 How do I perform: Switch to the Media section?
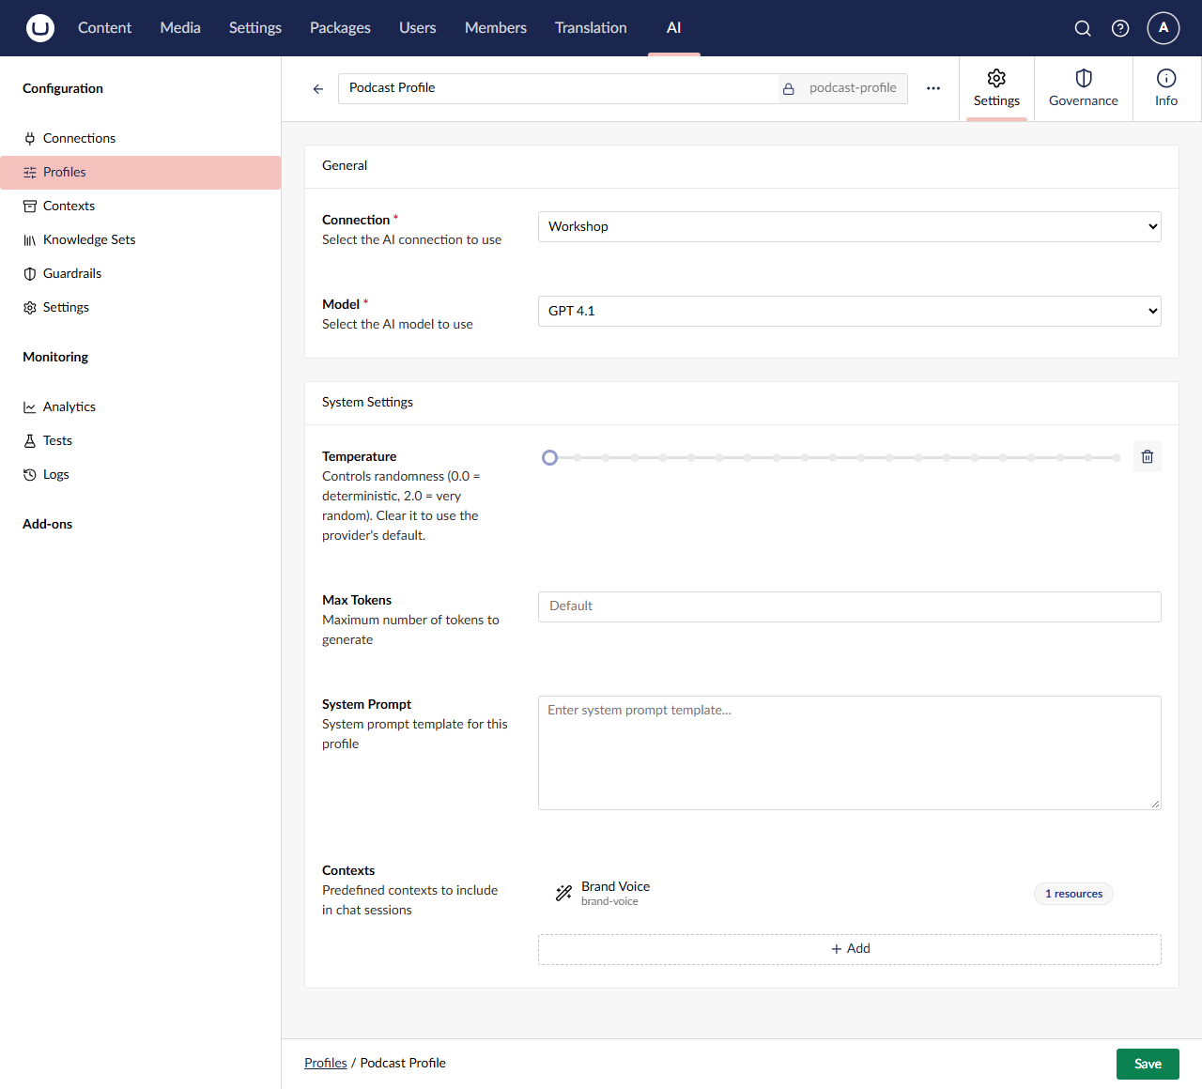pos(180,28)
